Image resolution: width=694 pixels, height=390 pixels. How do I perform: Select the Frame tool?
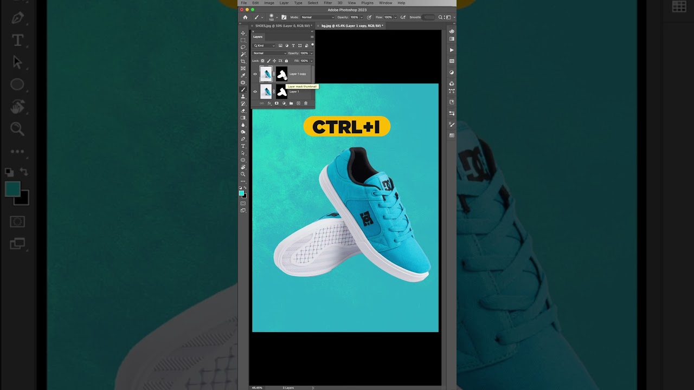pyautogui.click(x=243, y=68)
